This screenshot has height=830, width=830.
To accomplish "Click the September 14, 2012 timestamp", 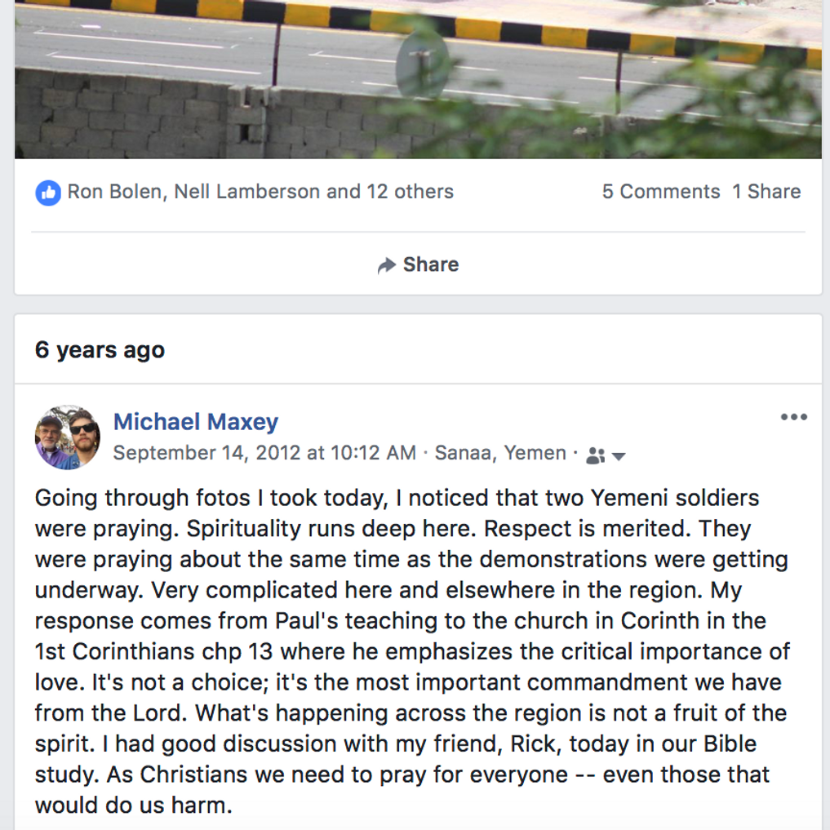I will point(264,453).
